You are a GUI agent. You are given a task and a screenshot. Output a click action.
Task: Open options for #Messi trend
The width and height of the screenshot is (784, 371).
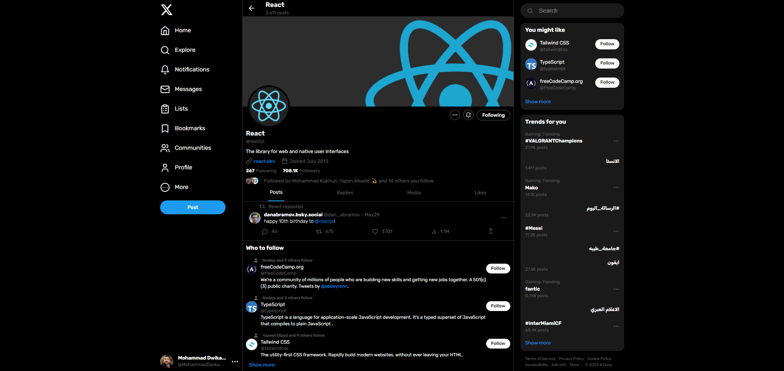(616, 231)
